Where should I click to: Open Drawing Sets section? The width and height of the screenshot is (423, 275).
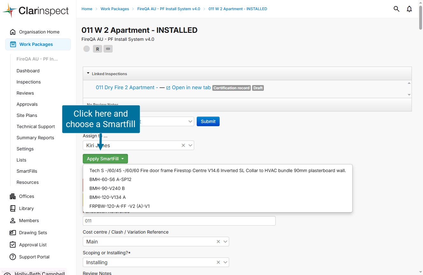(33, 233)
